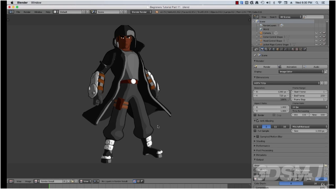
Task: Open the PNG file format dropdown
Action: tap(272, 179)
